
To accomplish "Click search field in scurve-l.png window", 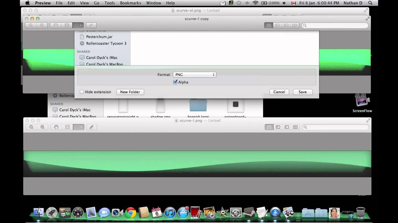I will (x=336, y=127).
